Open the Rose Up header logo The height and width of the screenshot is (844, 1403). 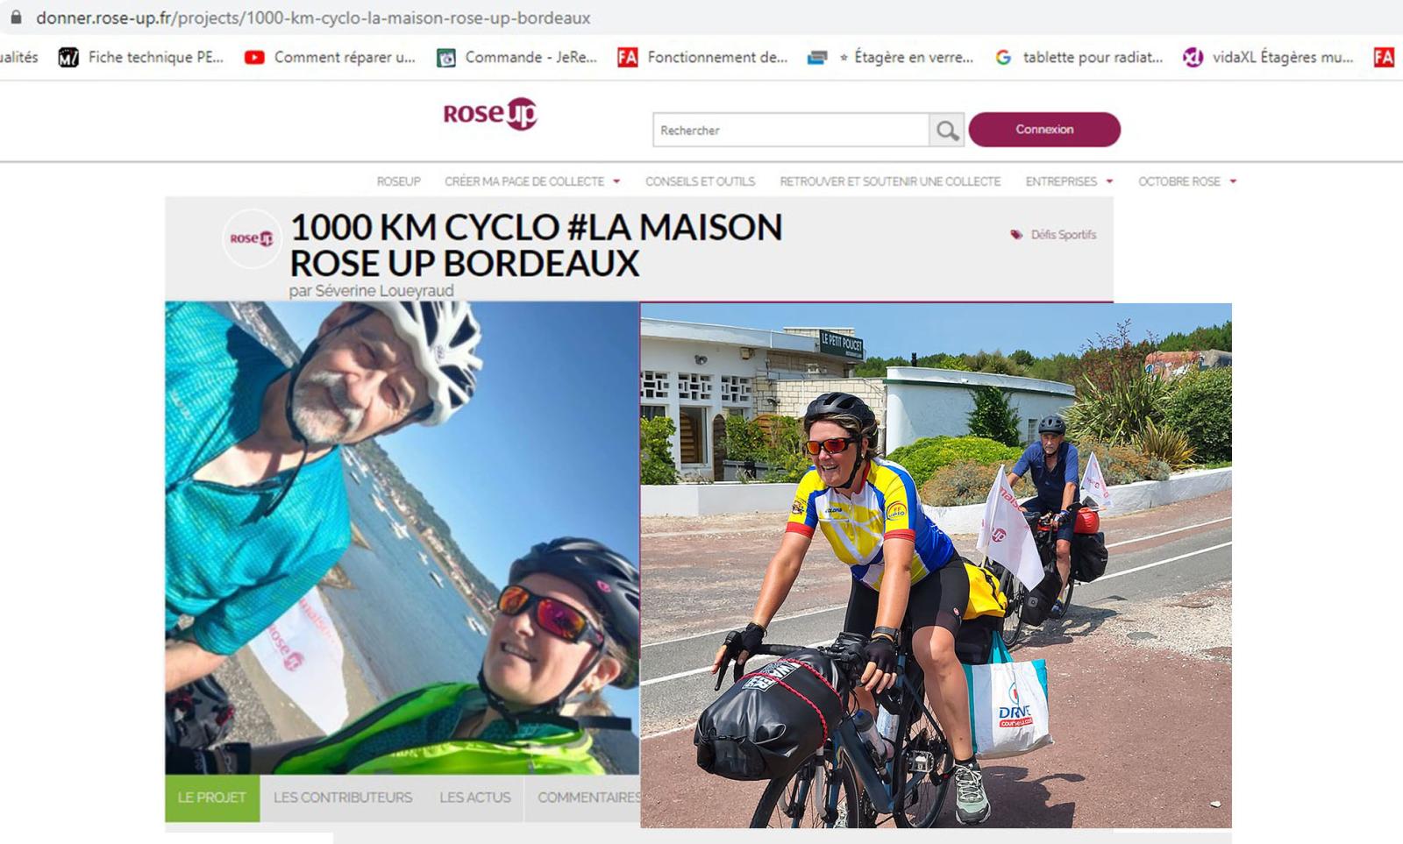pos(490,113)
